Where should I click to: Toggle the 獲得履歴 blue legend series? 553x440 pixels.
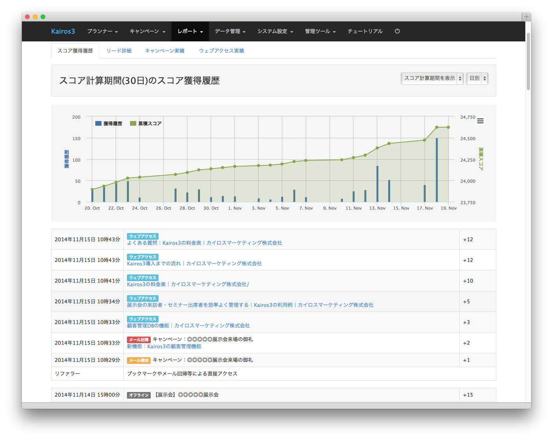pyautogui.click(x=109, y=123)
